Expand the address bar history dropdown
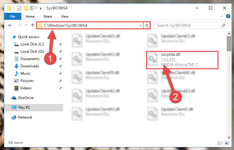The image size is (234, 150). [x=141, y=25]
